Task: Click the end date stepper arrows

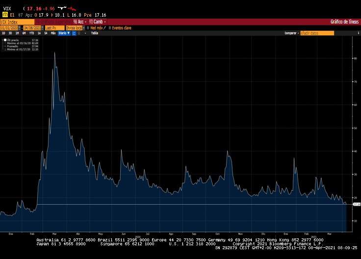Action: [x=42, y=28]
